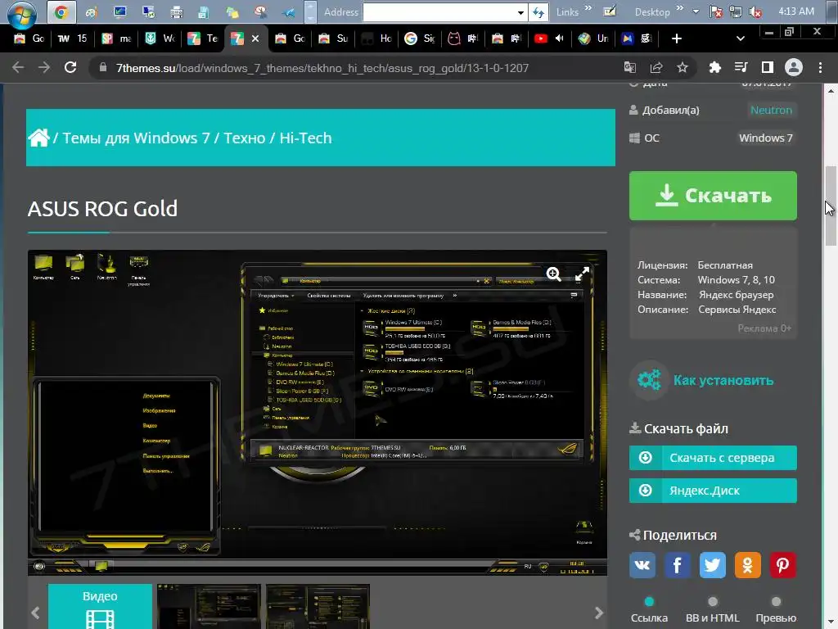
Task: Open the Chrome three-dot menu
Action: point(820,67)
